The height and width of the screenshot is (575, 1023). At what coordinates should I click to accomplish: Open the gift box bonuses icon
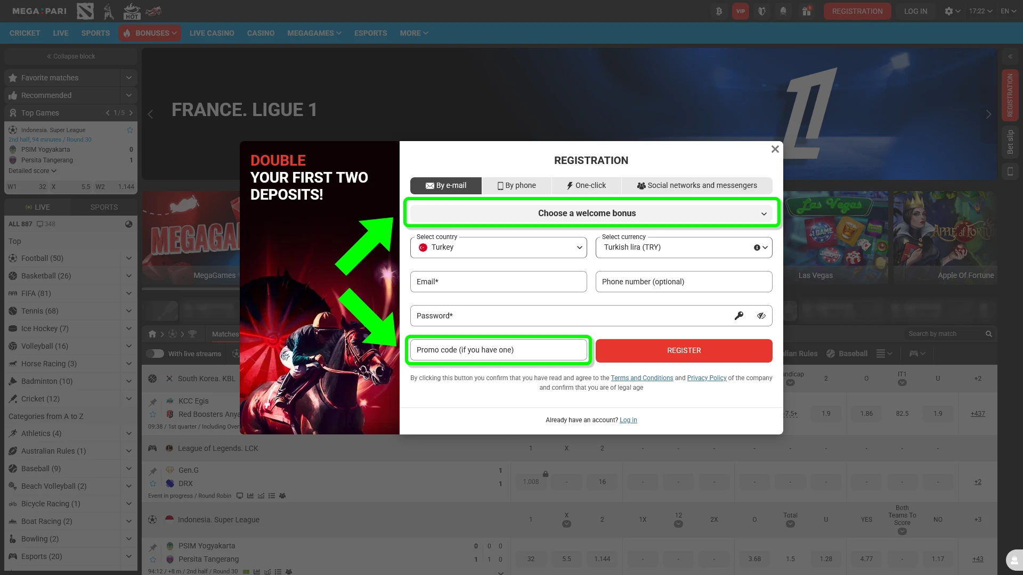pos(807,11)
